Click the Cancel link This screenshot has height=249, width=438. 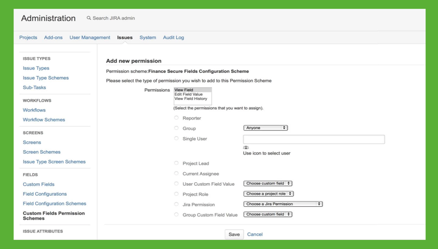[255, 234]
